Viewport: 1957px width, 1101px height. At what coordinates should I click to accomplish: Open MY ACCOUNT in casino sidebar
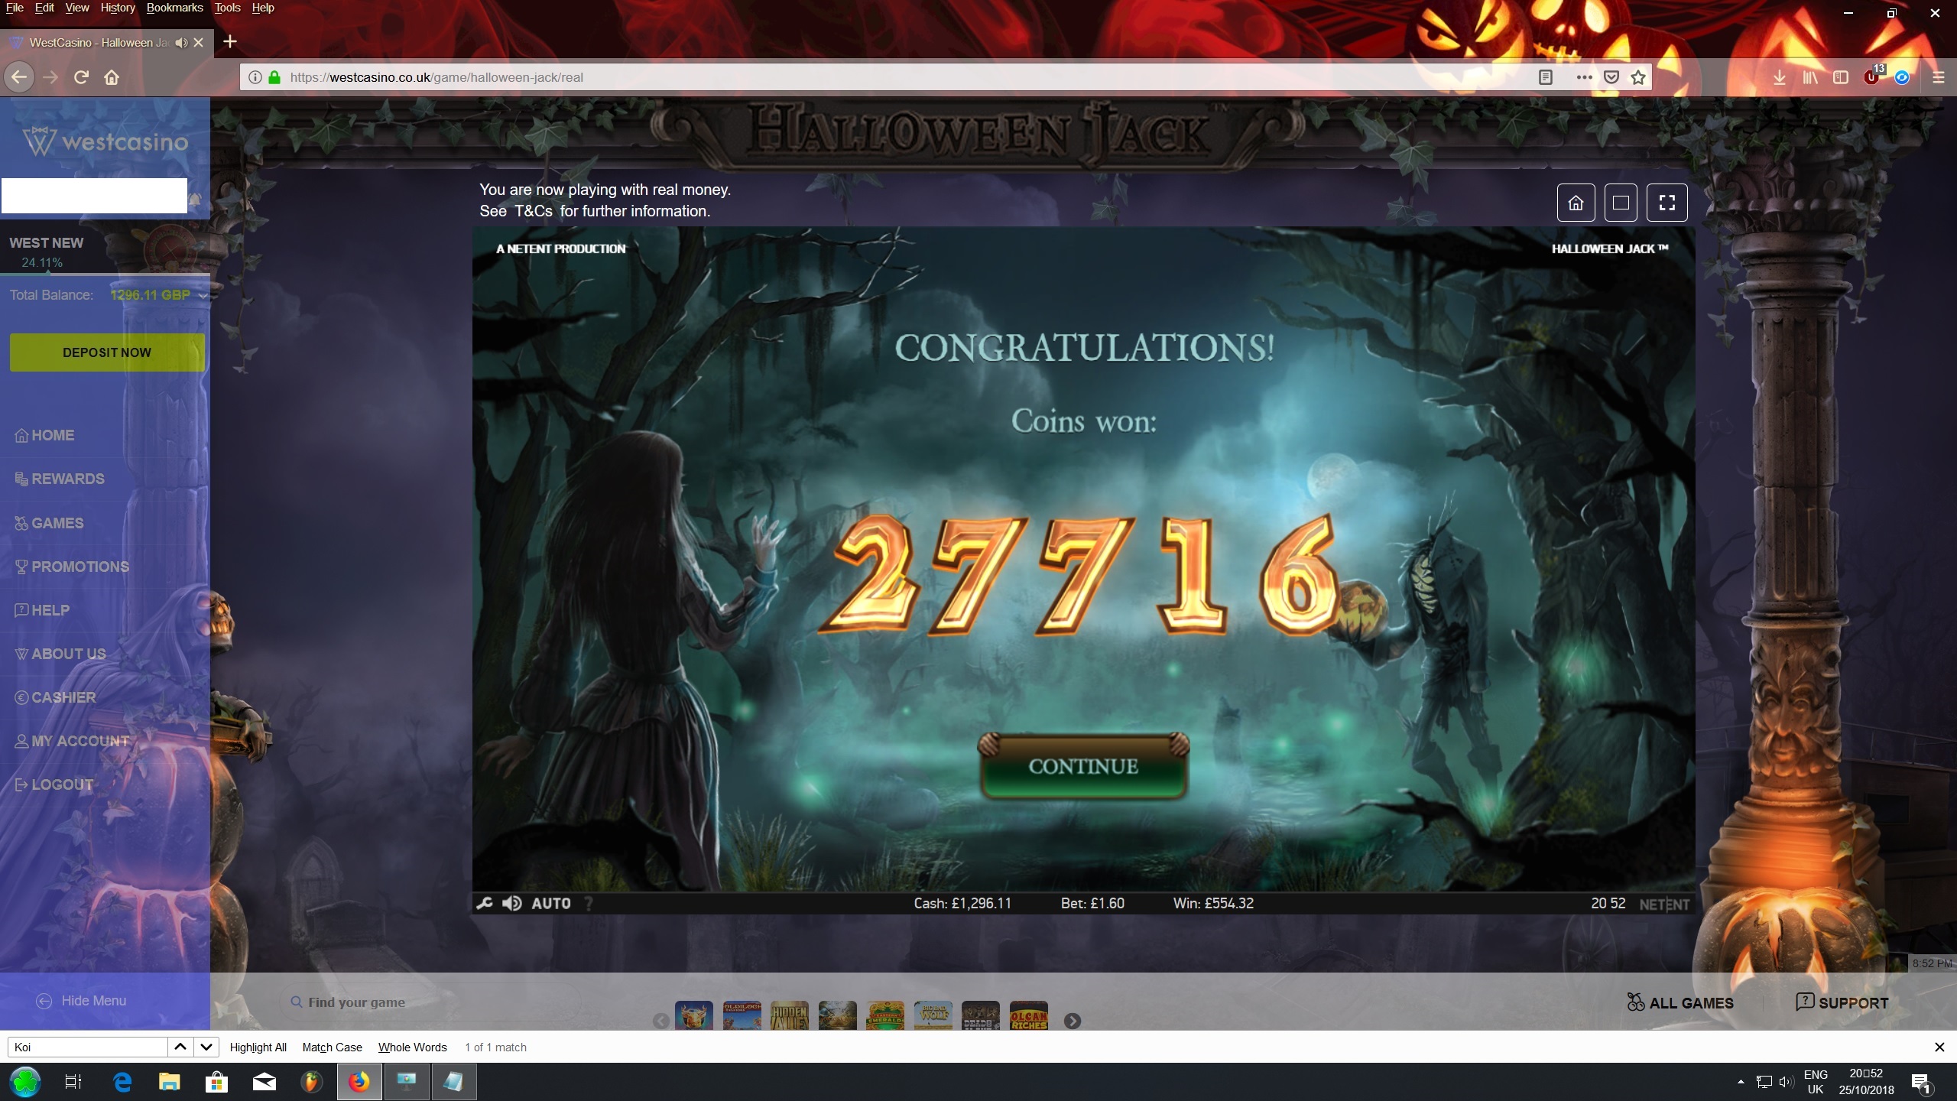click(72, 741)
